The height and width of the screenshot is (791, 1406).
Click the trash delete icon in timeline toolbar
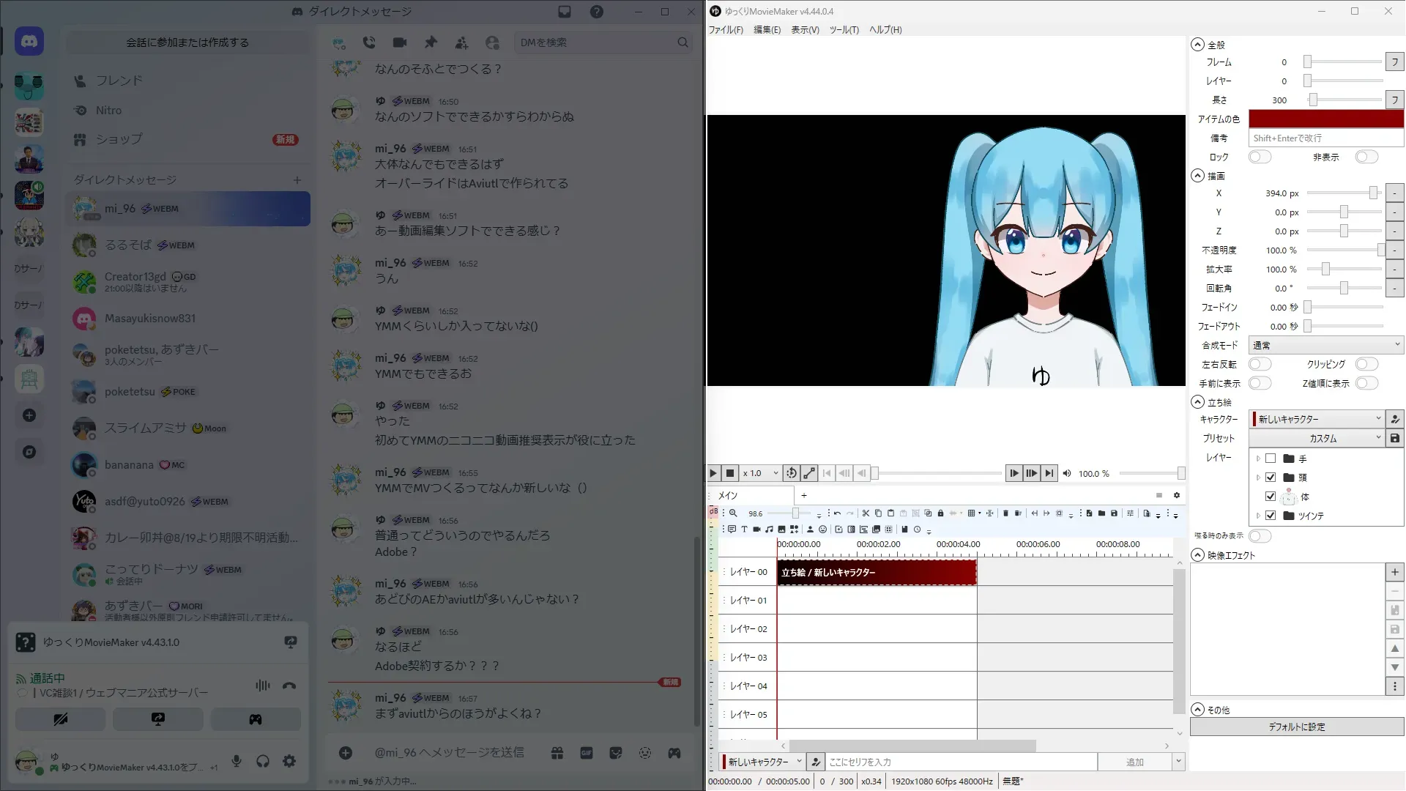coord(1005,513)
